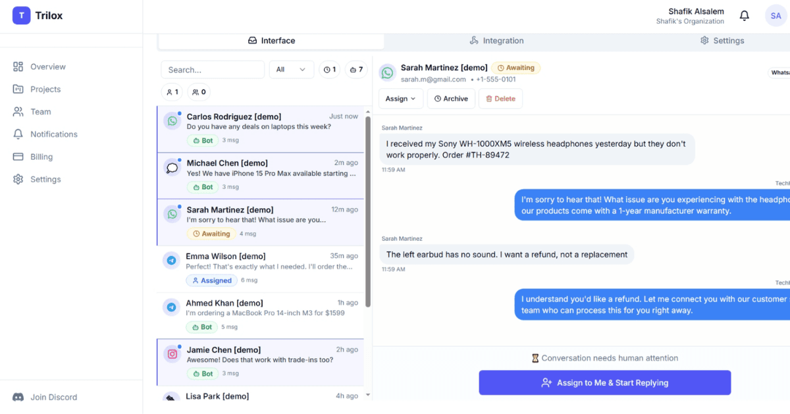The height and width of the screenshot is (414, 790).
Task: Show bot conversations via the bot icon
Action: tap(355, 69)
